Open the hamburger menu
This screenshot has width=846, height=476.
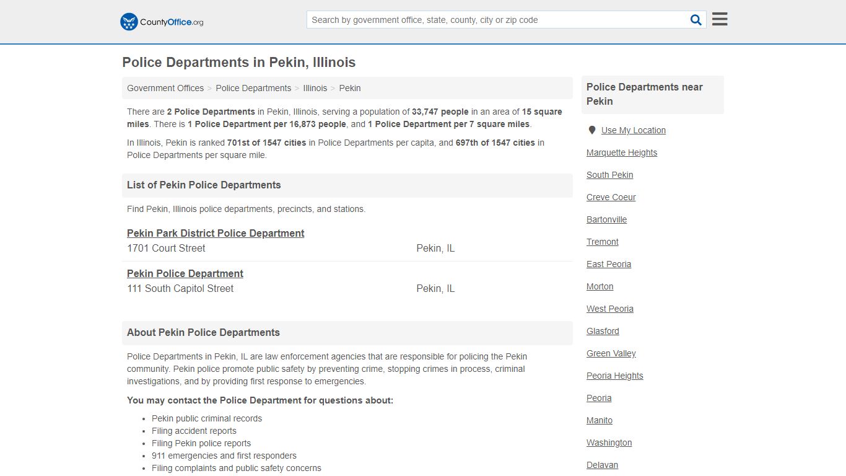(x=720, y=19)
